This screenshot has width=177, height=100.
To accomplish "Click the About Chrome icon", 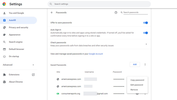I will (4, 82).
